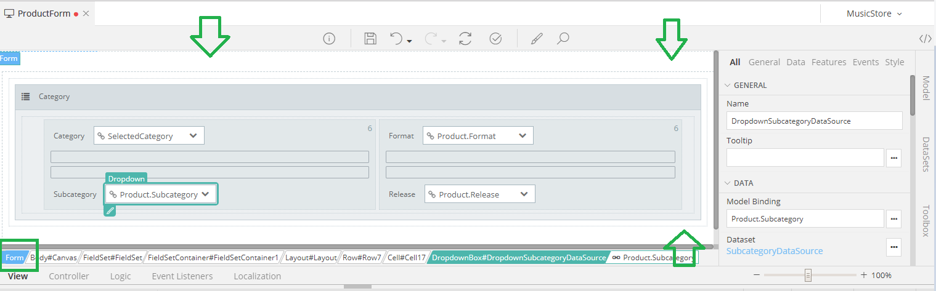Screen dimensions: 936x291
Task: Validate form with checkmark circle icon
Action: (x=495, y=39)
